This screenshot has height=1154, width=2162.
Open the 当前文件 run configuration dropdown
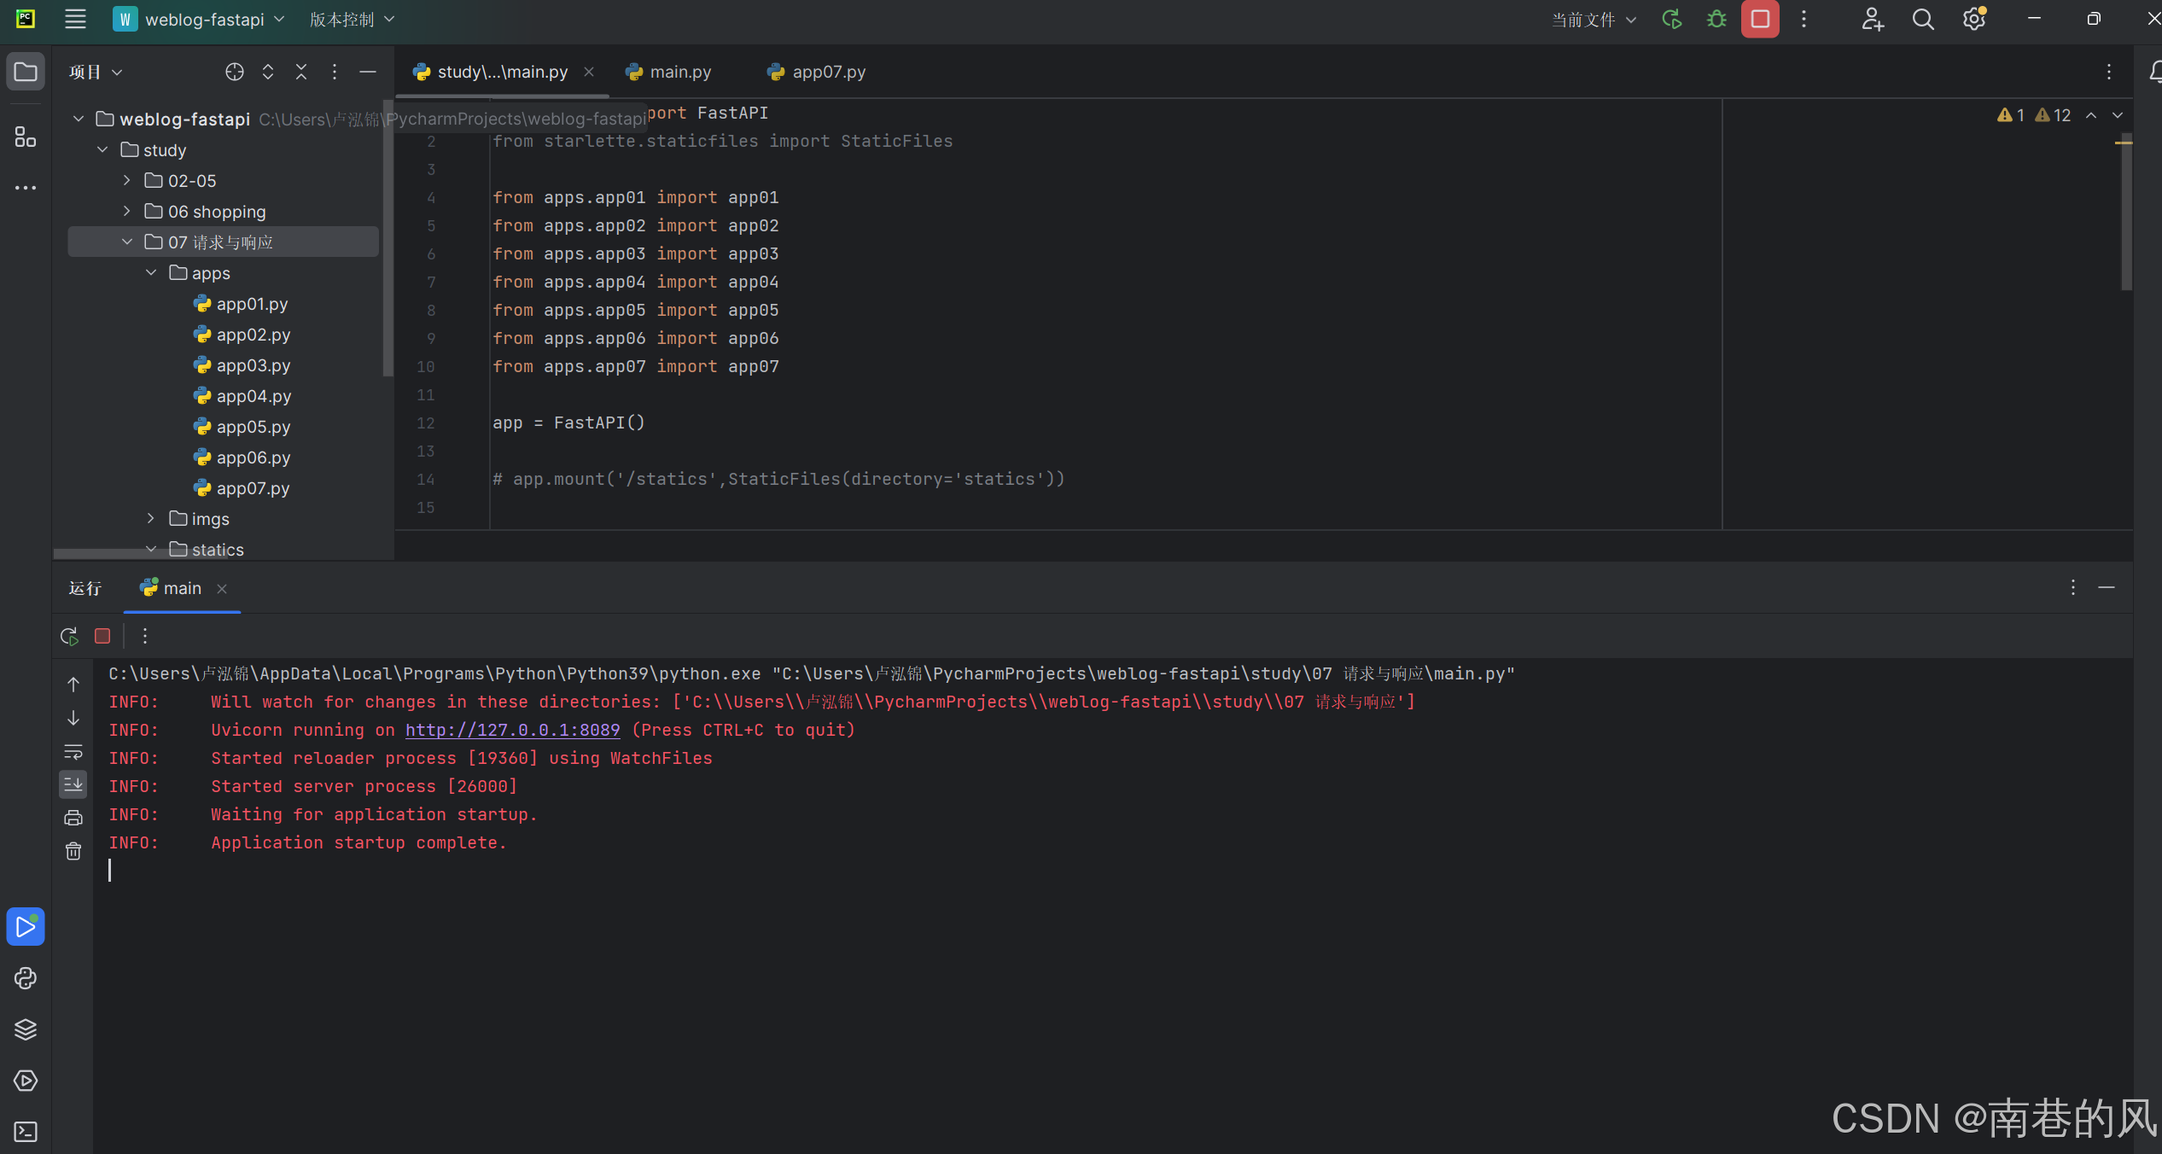pyautogui.click(x=1593, y=20)
